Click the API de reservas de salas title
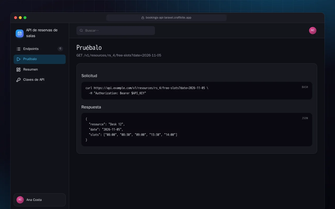 pos(42,33)
